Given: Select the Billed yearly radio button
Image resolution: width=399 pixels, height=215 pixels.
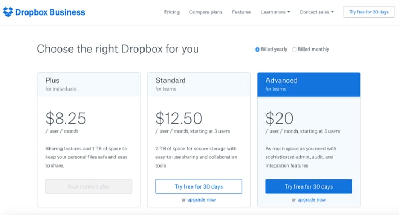Looking at the screenshot, I should tap(257, 50).
